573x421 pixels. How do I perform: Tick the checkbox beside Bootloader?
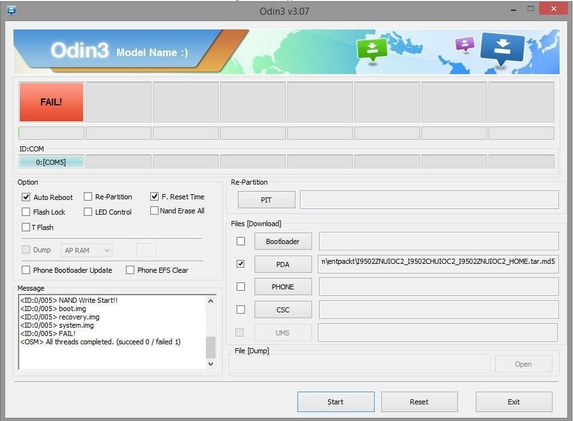coord(240,241)
